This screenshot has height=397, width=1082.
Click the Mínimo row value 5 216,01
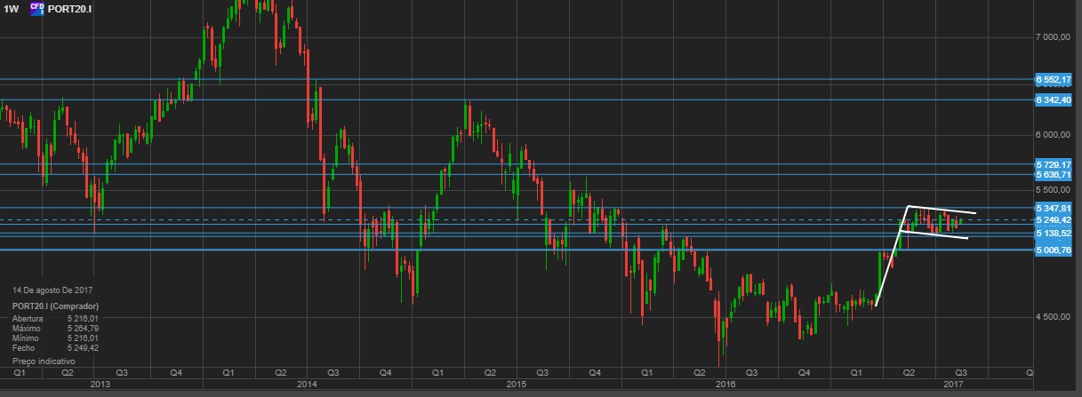point(82,338)
